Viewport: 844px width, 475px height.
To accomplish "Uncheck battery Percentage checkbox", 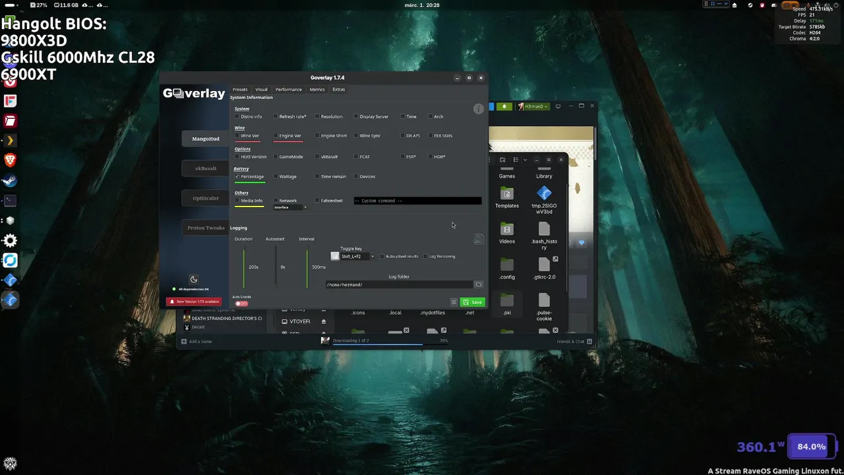I will coord(237,177).
